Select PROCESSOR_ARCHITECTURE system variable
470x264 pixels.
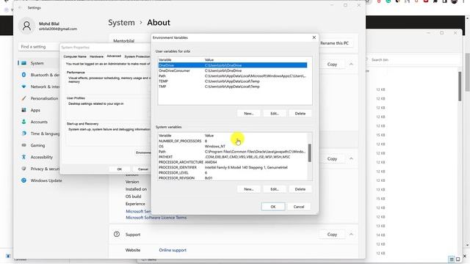tap(233, 162)
